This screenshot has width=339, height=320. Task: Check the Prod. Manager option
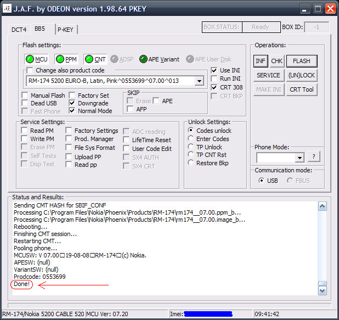pyautogui.click(x=69, y=139)
